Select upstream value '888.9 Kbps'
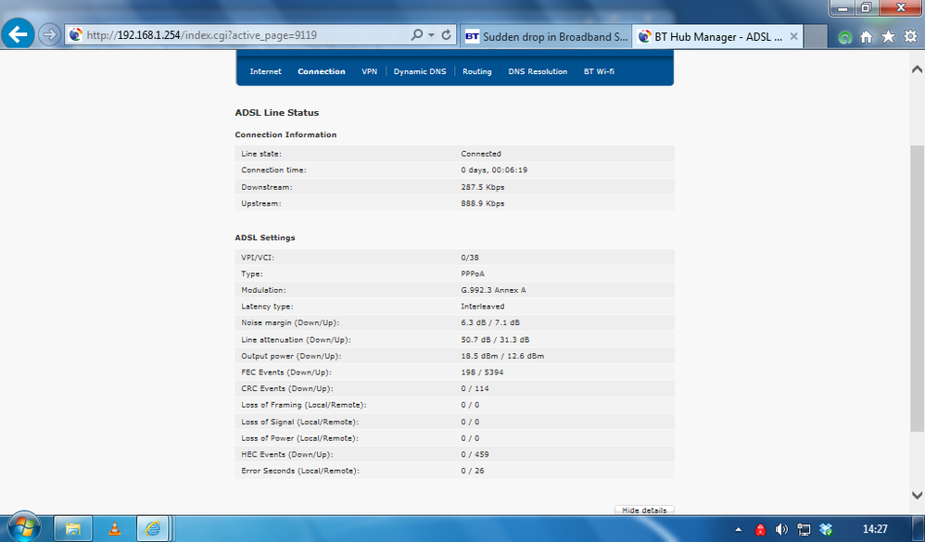Screen dimensions: 925x542 (483, 204)
